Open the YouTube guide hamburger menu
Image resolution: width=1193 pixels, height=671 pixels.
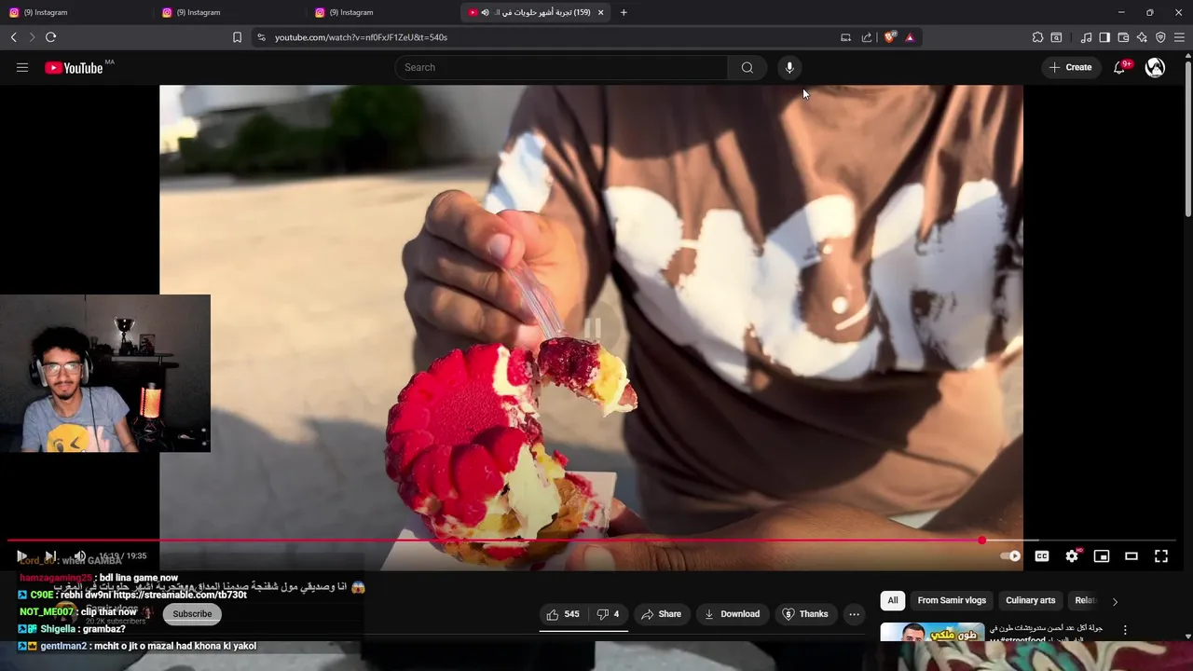[x=22, y=67]
